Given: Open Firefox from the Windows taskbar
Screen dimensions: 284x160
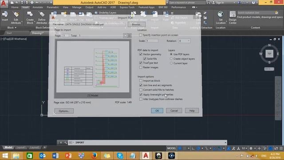Looking at the screenshot, I should coord(94,156).
